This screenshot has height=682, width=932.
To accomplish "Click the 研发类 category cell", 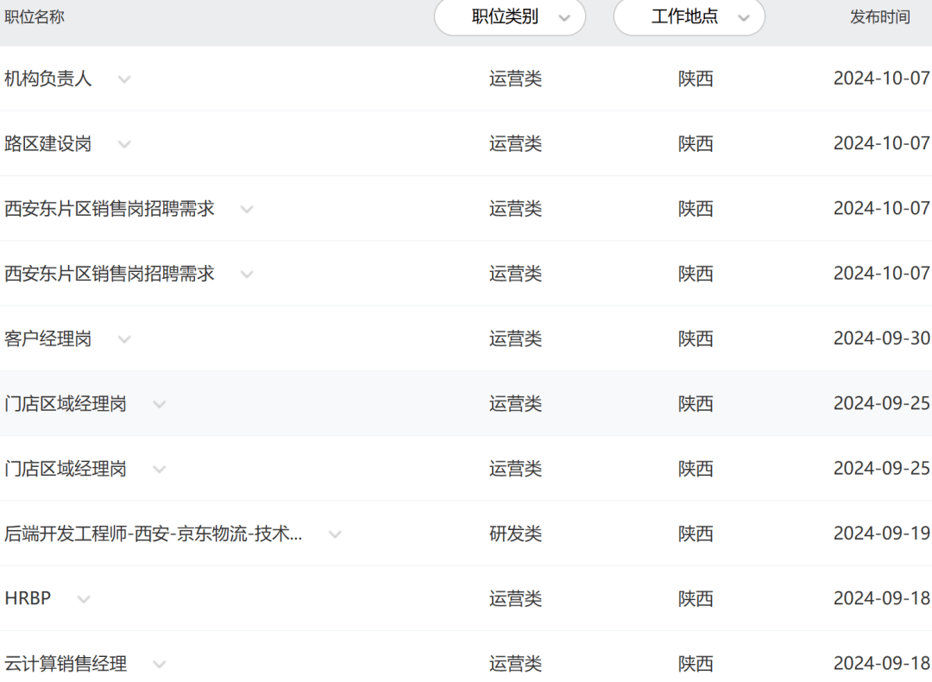I will pyautogui.click(x=515, y=534).
